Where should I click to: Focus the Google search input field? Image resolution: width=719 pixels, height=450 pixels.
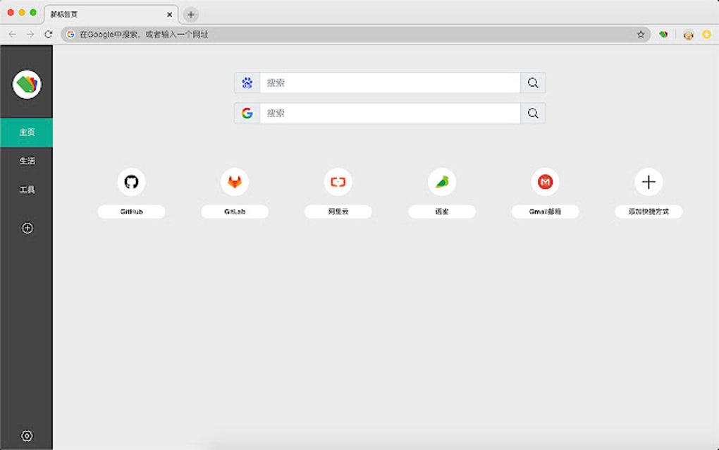point(391,114)
